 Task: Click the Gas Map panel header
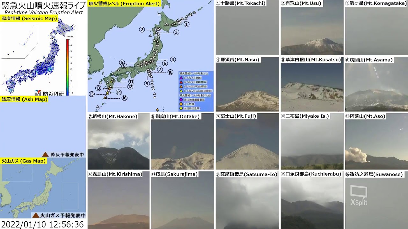coord(23,161)
